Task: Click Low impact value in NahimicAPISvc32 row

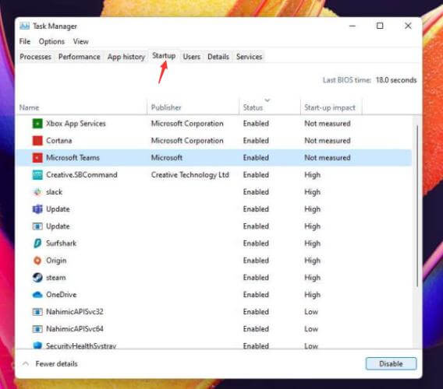Action: pyautogui.click(x=311, y=312)
